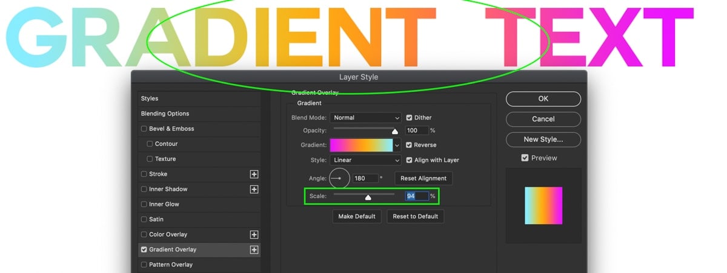727x273 pixels.
Task: Select the Pattern Overlay entry
Action: pyautogui.click(x=199, y=265)
